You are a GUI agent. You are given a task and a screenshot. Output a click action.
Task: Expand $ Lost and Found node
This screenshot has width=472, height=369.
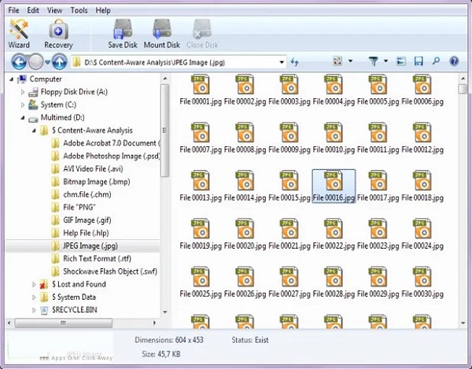[34, 284]
